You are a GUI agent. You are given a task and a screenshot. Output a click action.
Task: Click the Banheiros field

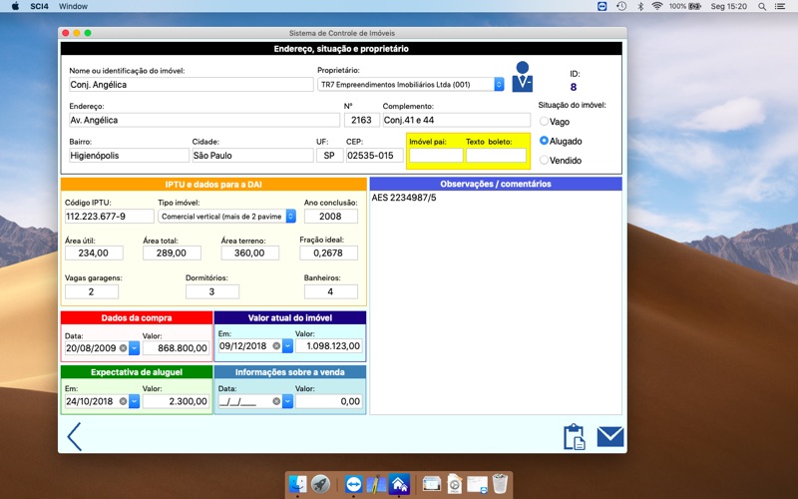(331, 291)
